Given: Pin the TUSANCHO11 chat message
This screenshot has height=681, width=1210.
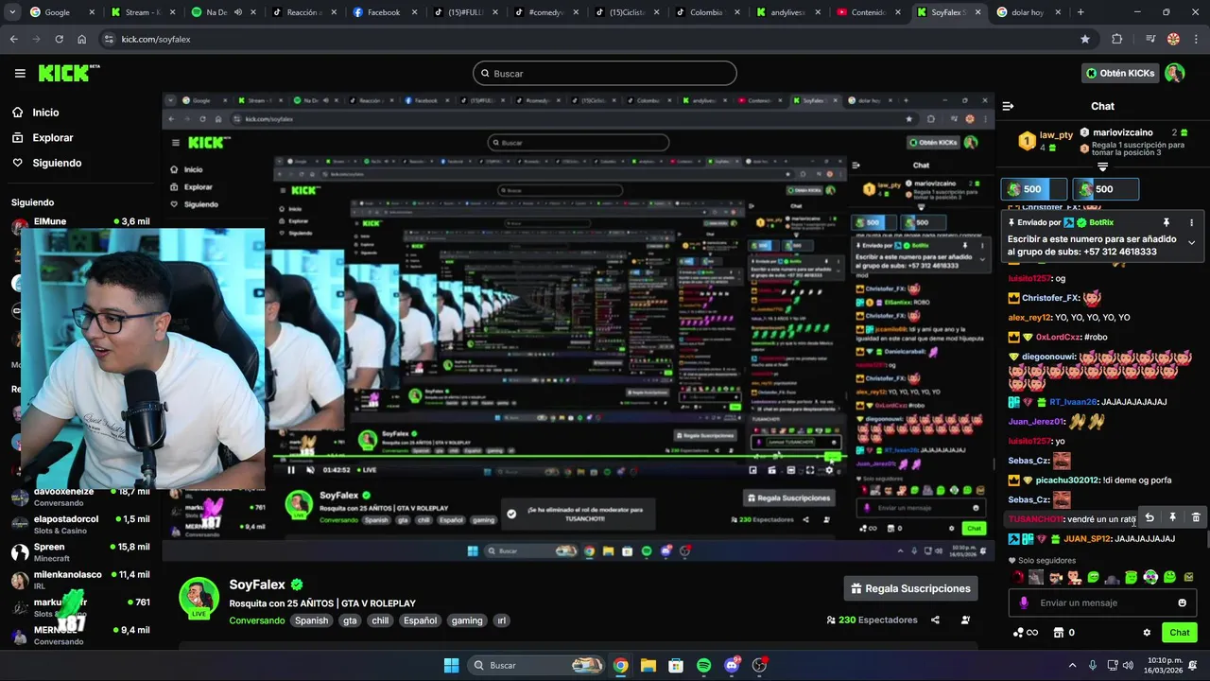Looking at the screenshot, I should (x=1172, y=517).
